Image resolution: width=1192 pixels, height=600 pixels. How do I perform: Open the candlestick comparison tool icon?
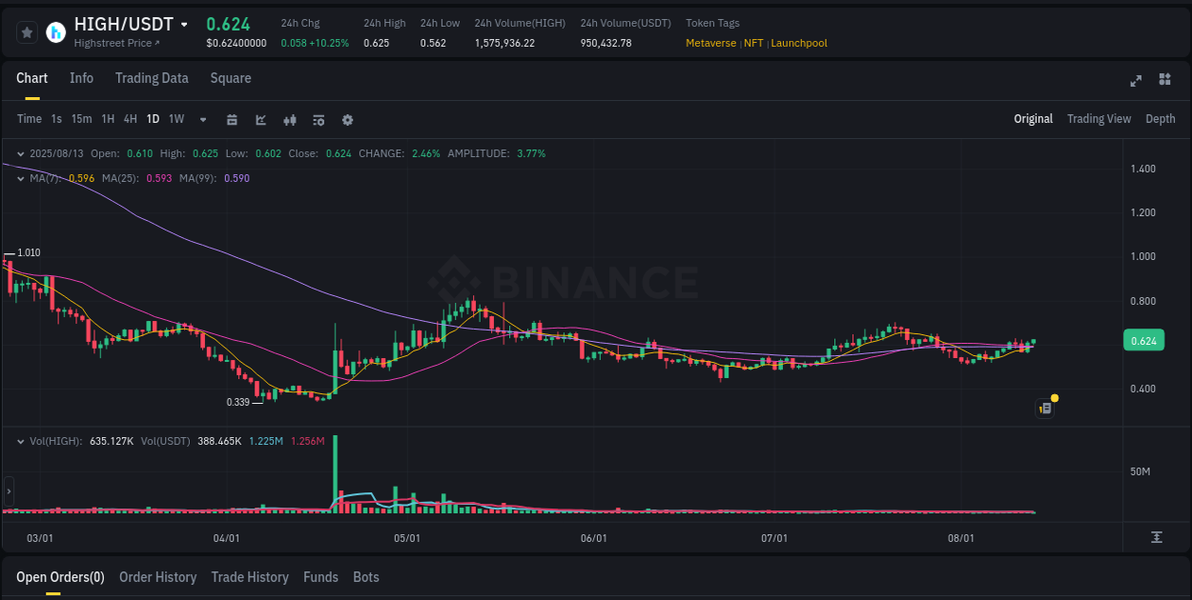pyautogui.click(x=290, y=120)
